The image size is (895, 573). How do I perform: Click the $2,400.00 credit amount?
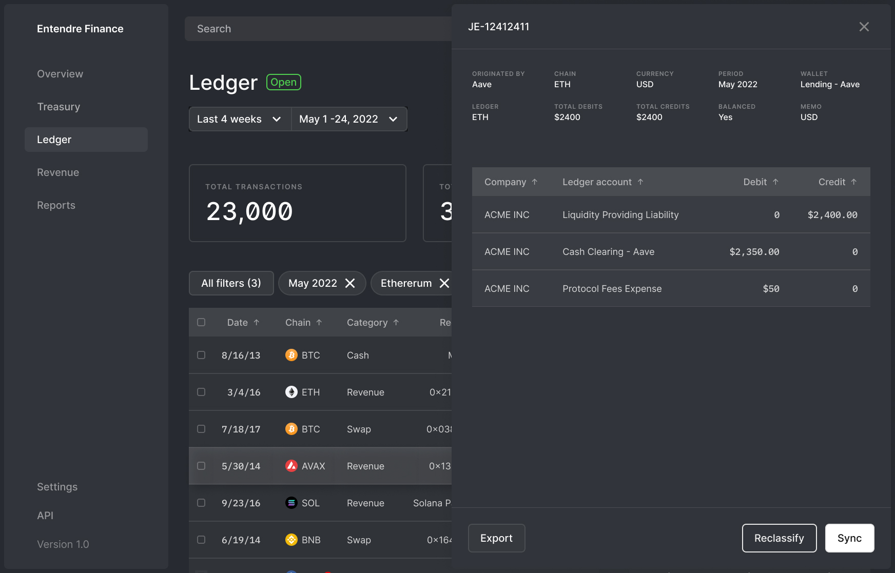[832, 215]
